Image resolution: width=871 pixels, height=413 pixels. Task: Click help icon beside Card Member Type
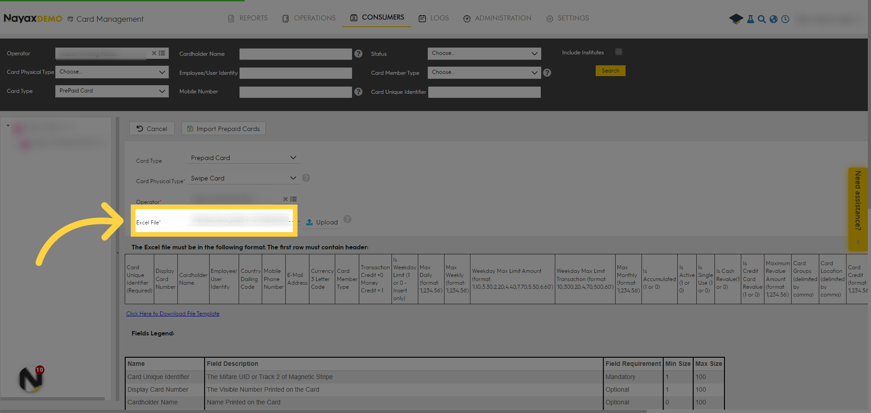click(x=547, y=73)
